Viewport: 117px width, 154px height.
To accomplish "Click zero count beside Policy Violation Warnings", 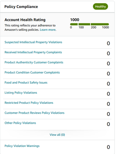I will point(108,147).
